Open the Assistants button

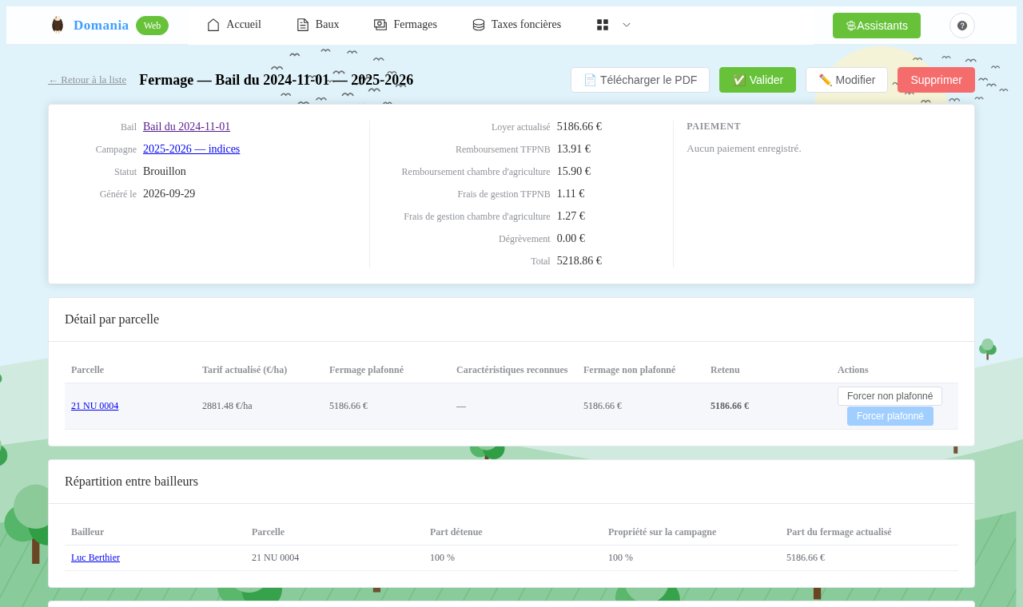coord(877,26)
